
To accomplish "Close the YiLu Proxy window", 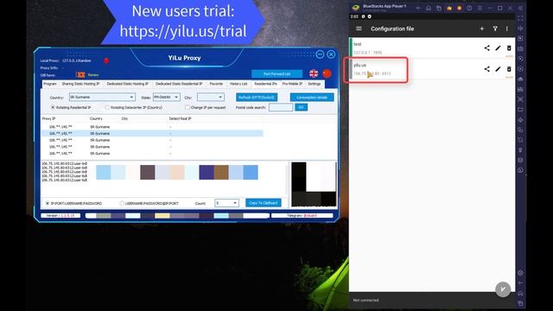I will [x=331, y=54].
